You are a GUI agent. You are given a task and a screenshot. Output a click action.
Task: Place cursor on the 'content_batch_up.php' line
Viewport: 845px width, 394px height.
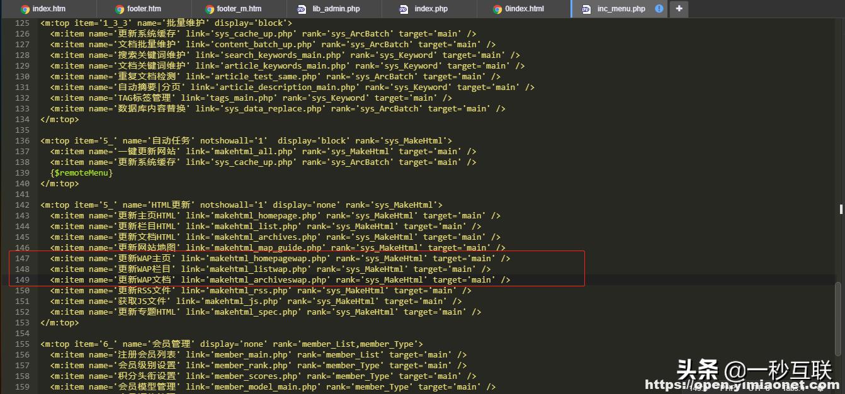coord(273,44)
